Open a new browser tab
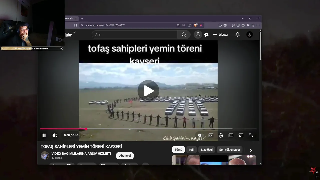 (x=82, y=18)
